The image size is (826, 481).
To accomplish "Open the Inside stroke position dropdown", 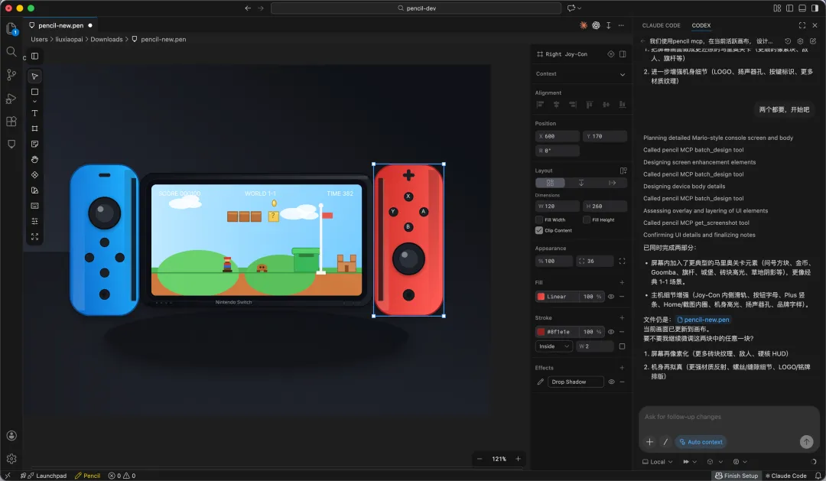I will coord(554,346).
